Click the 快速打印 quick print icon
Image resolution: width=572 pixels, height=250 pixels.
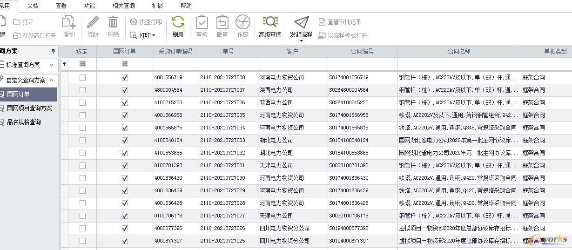click(x=134, y=22)
